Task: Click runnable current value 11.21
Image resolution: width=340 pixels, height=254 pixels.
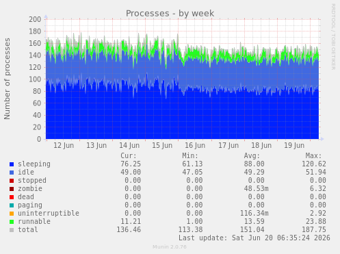Action: click(x=131, y=221)
